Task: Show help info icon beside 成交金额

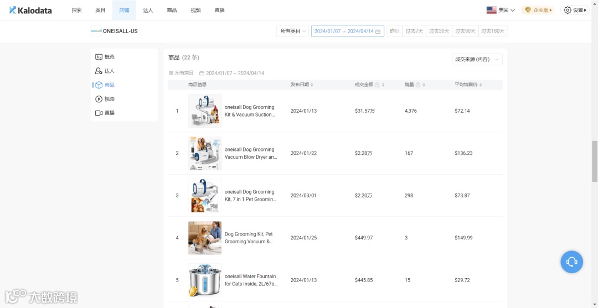Action: coord(377,85)
